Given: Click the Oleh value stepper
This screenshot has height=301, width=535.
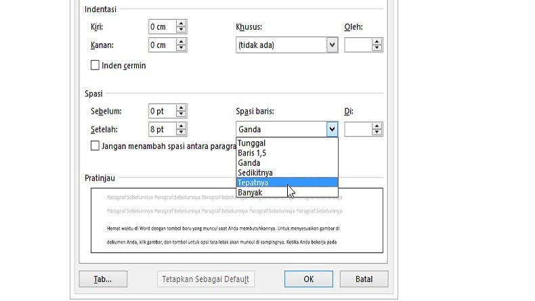Looking at the screenshot, I should [x=377, y=45].
